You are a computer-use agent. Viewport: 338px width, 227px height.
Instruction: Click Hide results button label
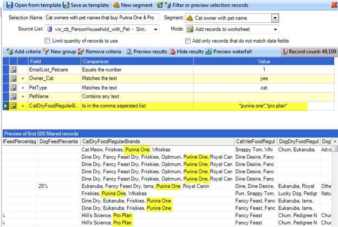190,51
